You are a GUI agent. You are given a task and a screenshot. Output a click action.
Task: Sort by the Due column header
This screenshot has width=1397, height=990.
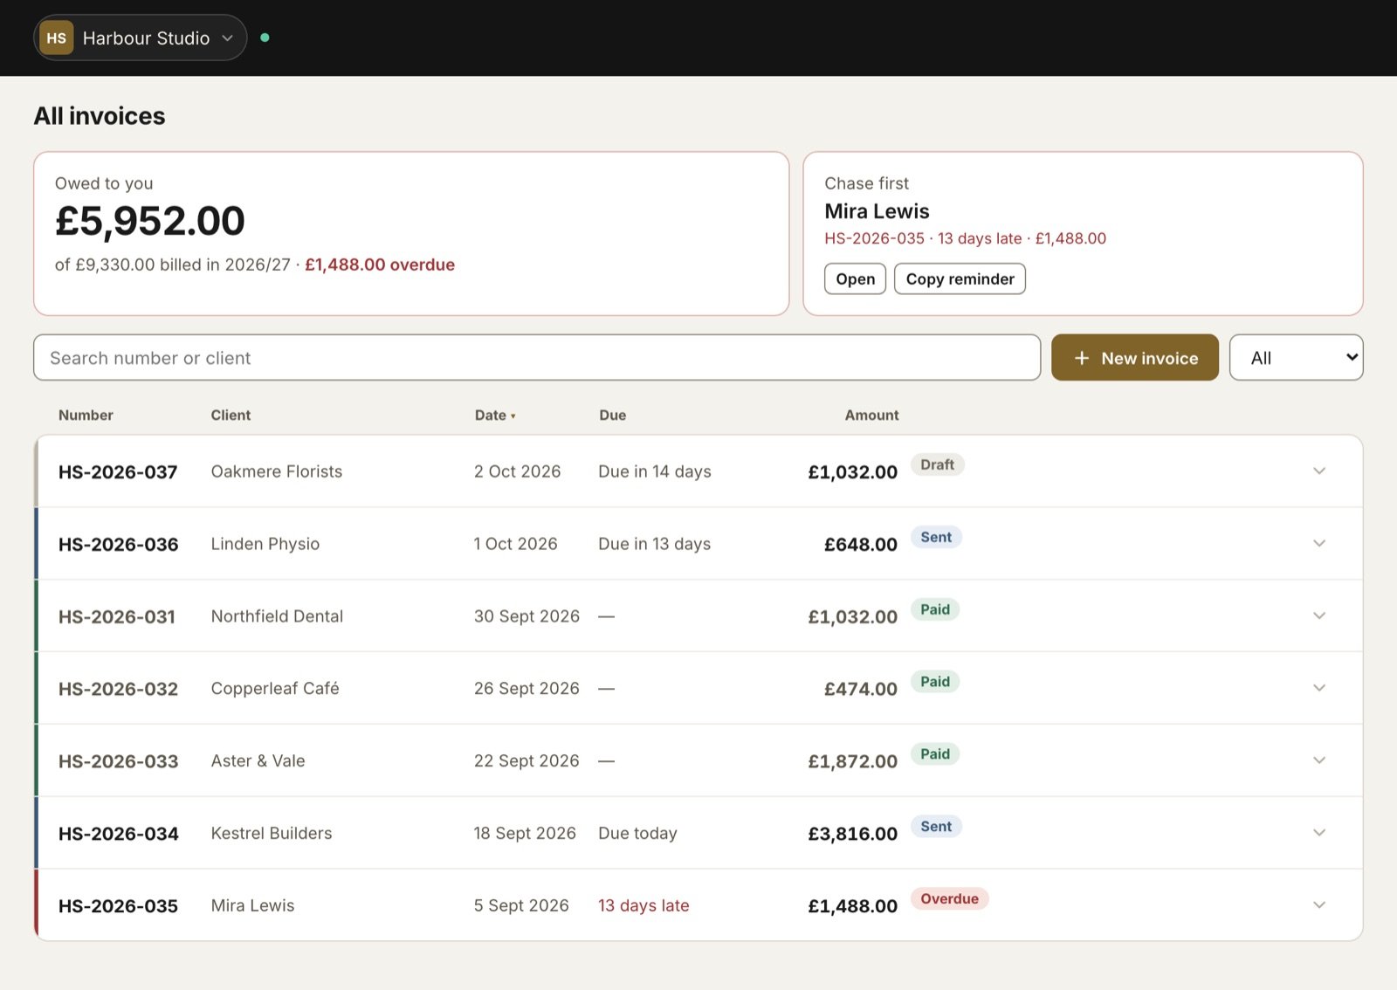click(x=612, y=415)
